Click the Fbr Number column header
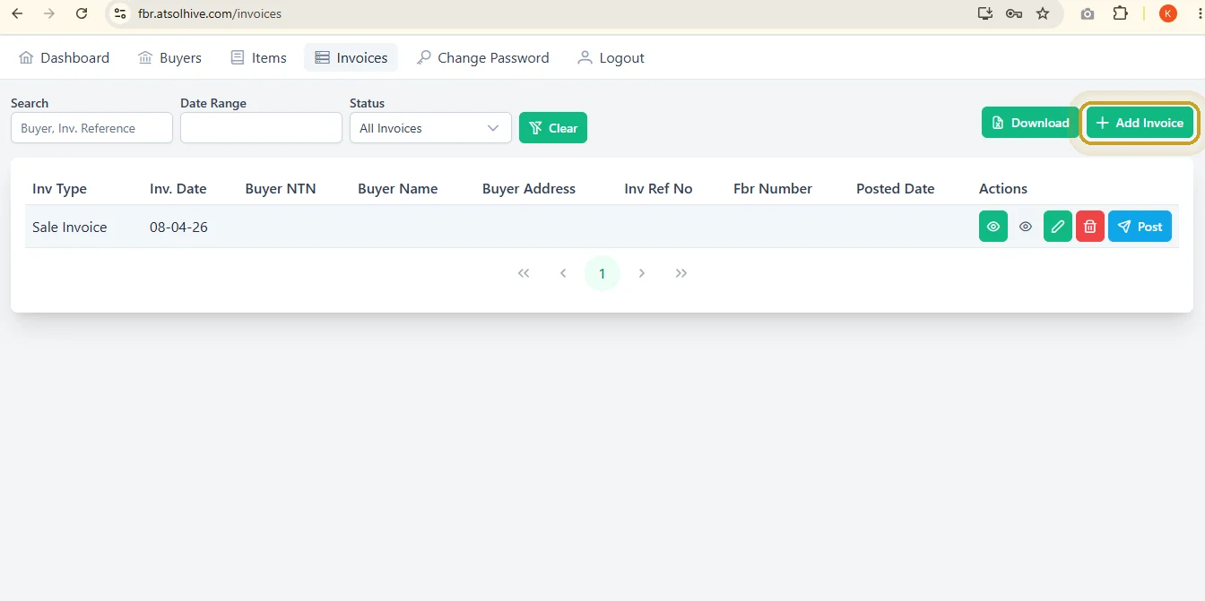 (773, 189)
